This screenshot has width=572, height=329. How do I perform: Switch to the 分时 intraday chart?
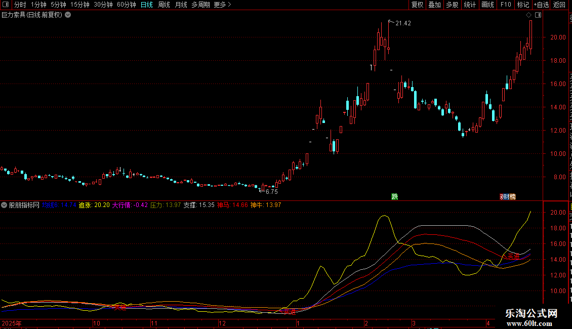click(20, 5)
